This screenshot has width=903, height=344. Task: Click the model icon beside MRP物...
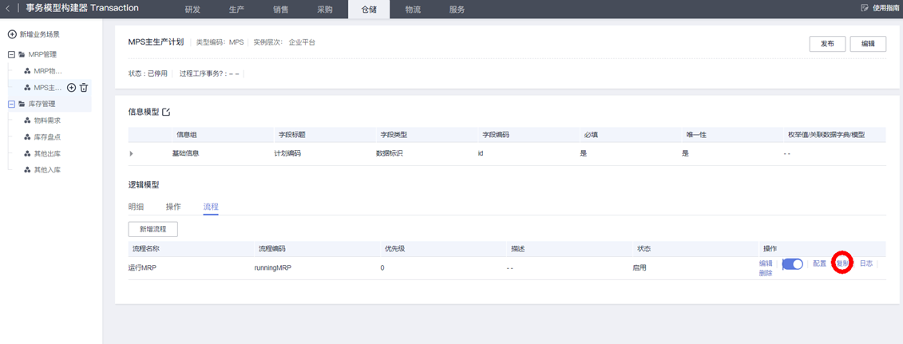(27, 71)
